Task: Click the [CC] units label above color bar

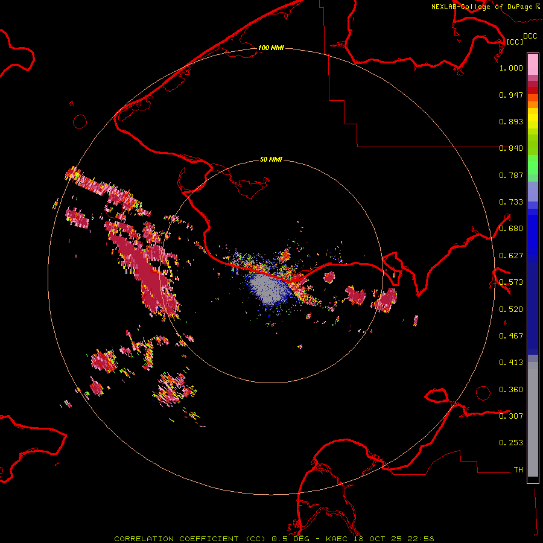Action: click(515, 42)
